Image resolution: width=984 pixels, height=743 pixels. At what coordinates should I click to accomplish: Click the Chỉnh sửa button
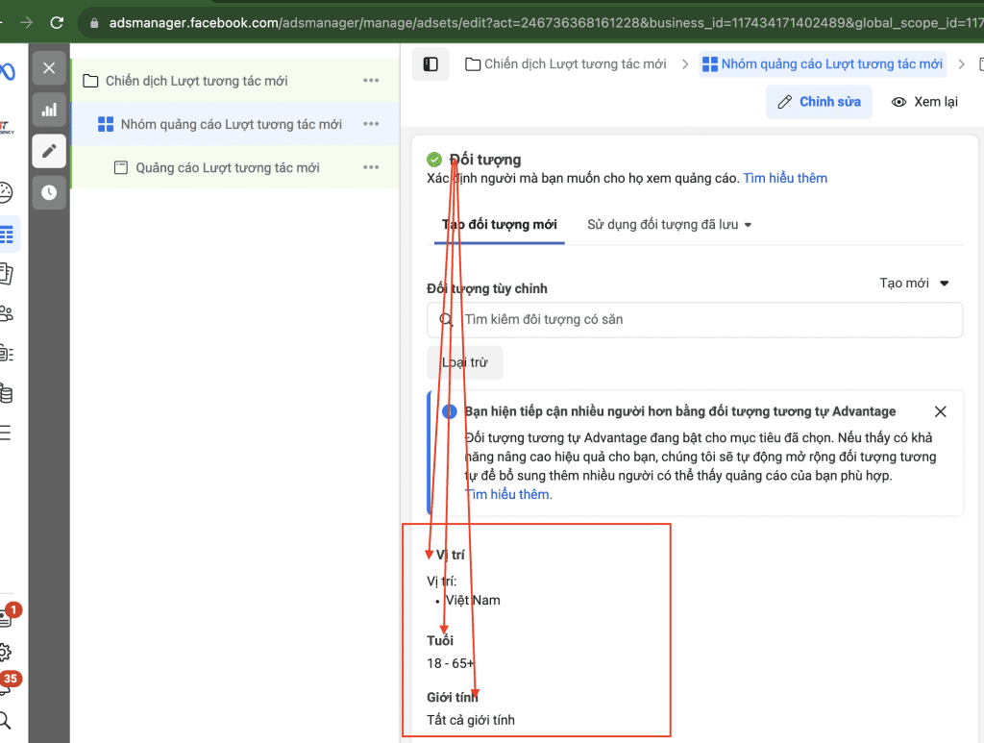pos(819,102)
